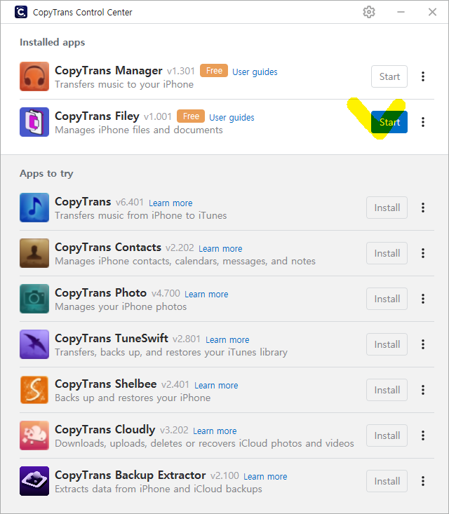Click the CopyTrans Manager headphones icon
Screen dimensions: 449x514
pyautogui.click(x=34, y=76)
